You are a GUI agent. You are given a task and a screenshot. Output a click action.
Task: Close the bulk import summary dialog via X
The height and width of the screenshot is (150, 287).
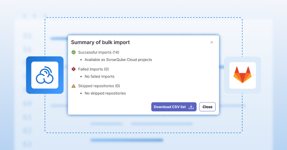(211, 42)
